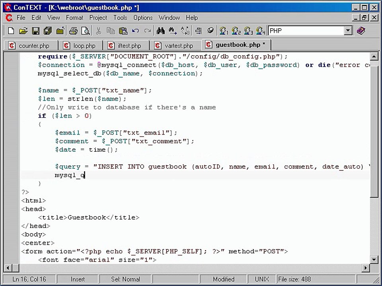Click '<title>Guestbook</title>' line

[x=89, y=217]
